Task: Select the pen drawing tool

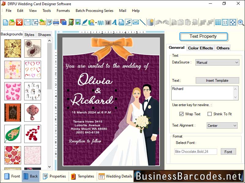Action: point(84,22)
